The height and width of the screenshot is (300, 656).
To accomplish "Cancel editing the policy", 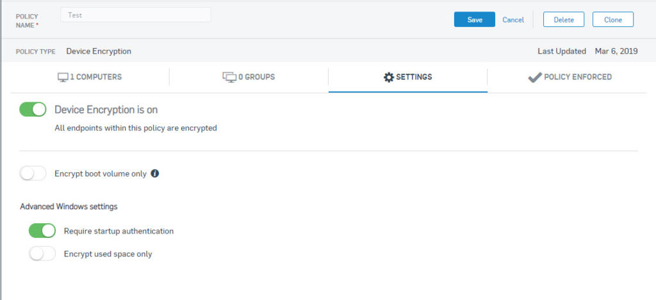I will (x=513, y=20).
